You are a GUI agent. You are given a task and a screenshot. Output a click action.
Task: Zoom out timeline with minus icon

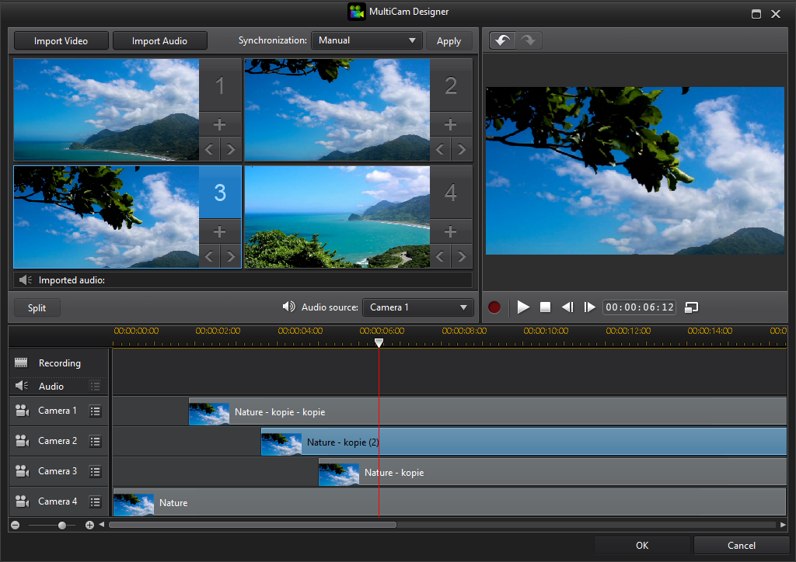16,526
